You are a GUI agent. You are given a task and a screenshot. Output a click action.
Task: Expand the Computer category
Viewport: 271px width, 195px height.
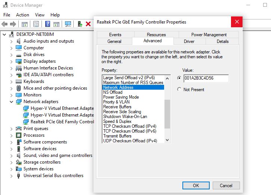[12, 48]
